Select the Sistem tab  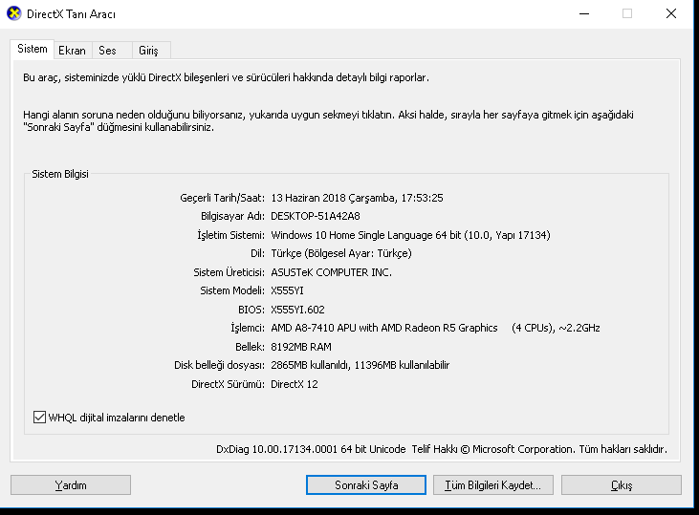[33, 49]
